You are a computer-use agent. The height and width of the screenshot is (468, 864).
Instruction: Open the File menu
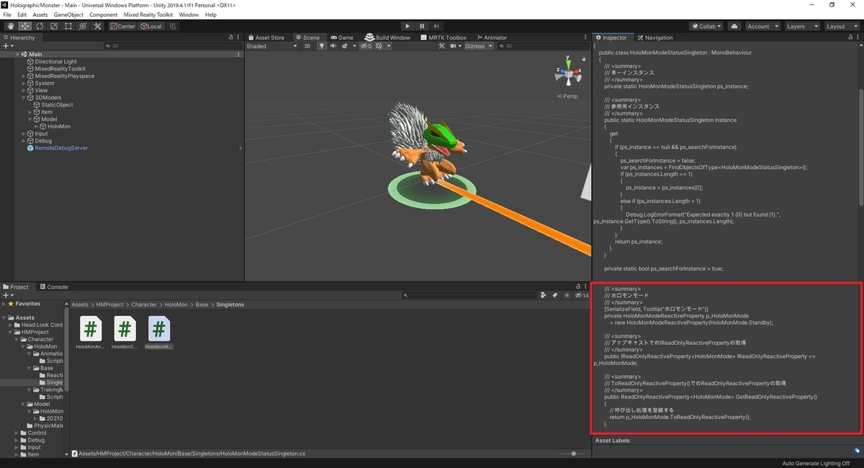(8, 14)
